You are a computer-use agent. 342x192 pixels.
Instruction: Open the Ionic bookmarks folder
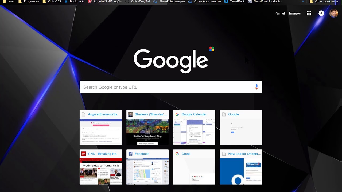tap(9, 2)
